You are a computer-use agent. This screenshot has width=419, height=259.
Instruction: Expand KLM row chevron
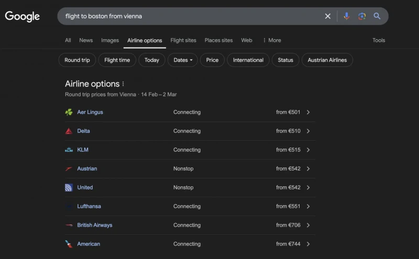click(308, 150)
